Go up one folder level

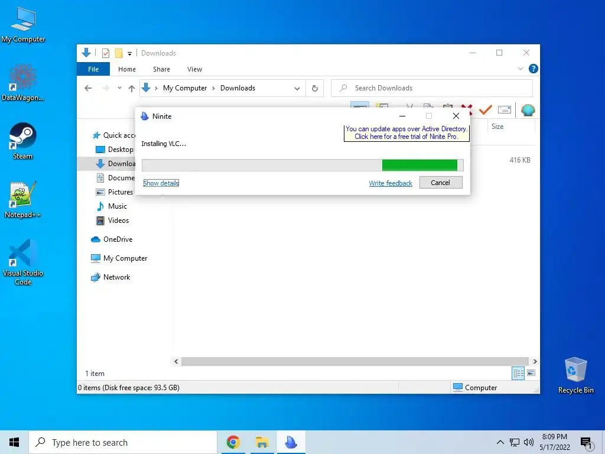click(132, 89)
